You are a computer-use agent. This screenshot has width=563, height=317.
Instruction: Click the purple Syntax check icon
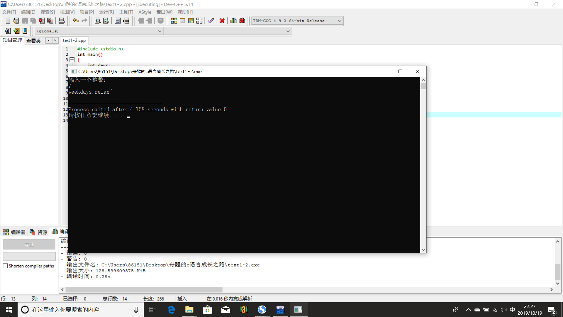[211, 21]
